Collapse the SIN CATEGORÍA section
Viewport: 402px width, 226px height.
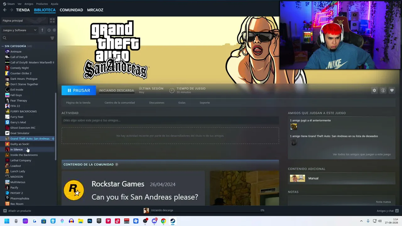click(3, 46)
